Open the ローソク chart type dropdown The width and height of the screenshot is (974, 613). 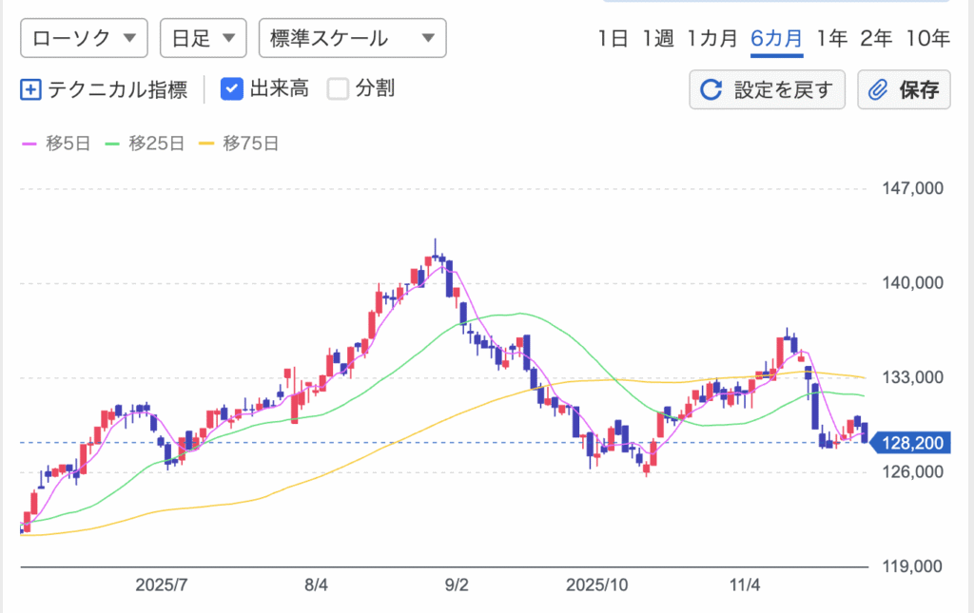(x=84, y=39)
